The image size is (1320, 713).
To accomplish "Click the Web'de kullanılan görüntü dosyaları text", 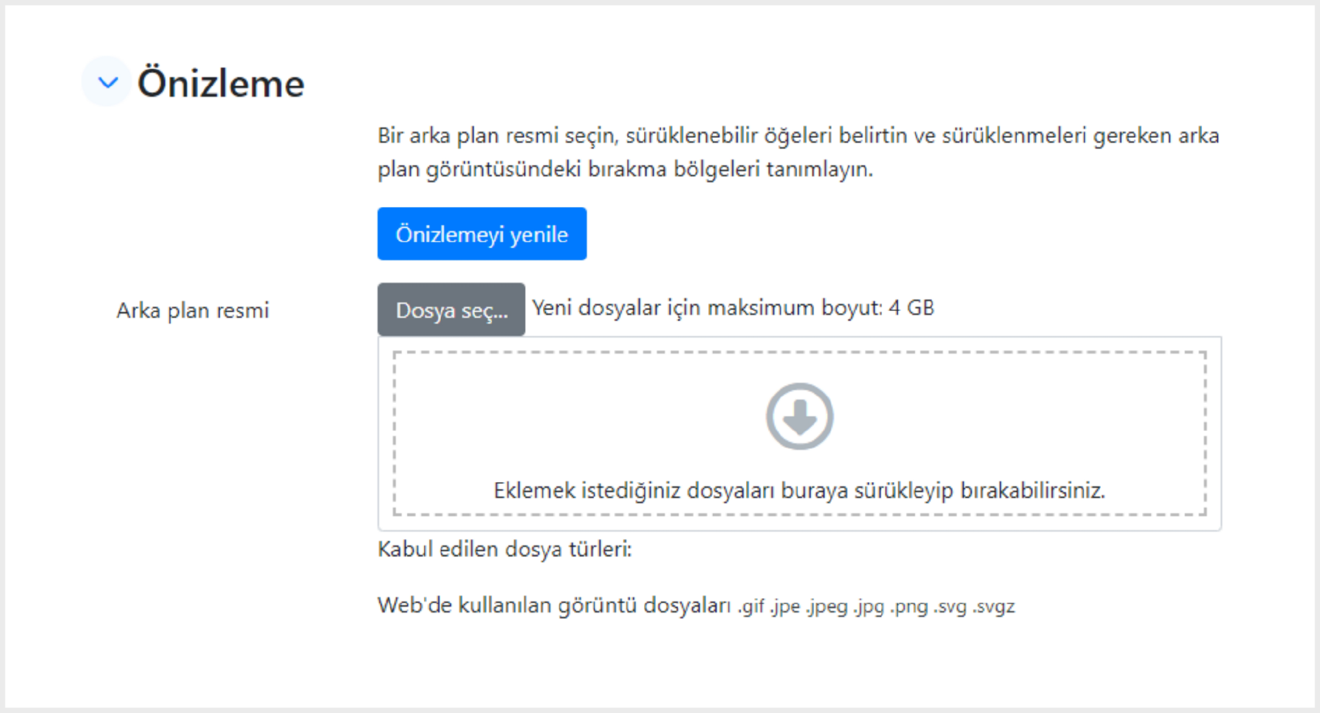I will [554, 605].
